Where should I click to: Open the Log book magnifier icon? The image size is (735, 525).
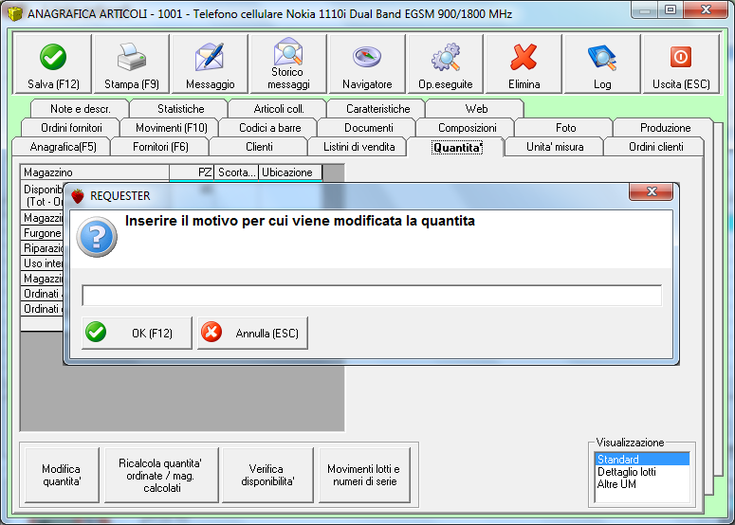click(x=602, y=57)
